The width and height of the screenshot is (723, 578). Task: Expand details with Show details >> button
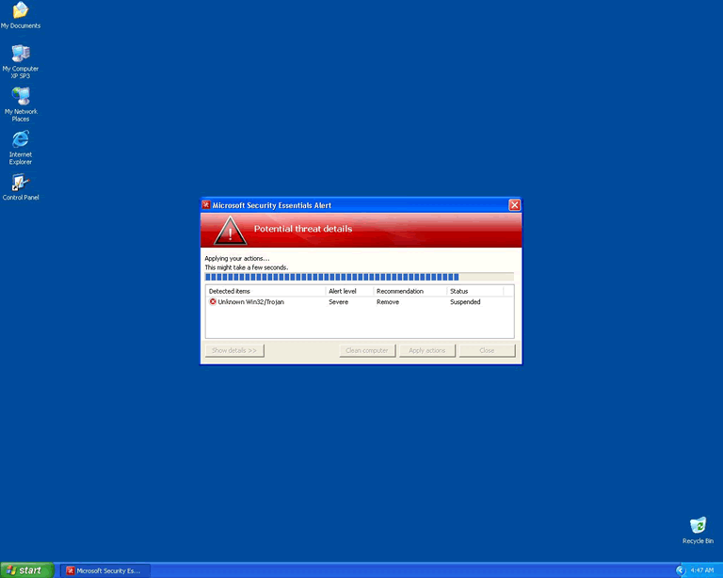pyautogui.click(x=234, y=350)
